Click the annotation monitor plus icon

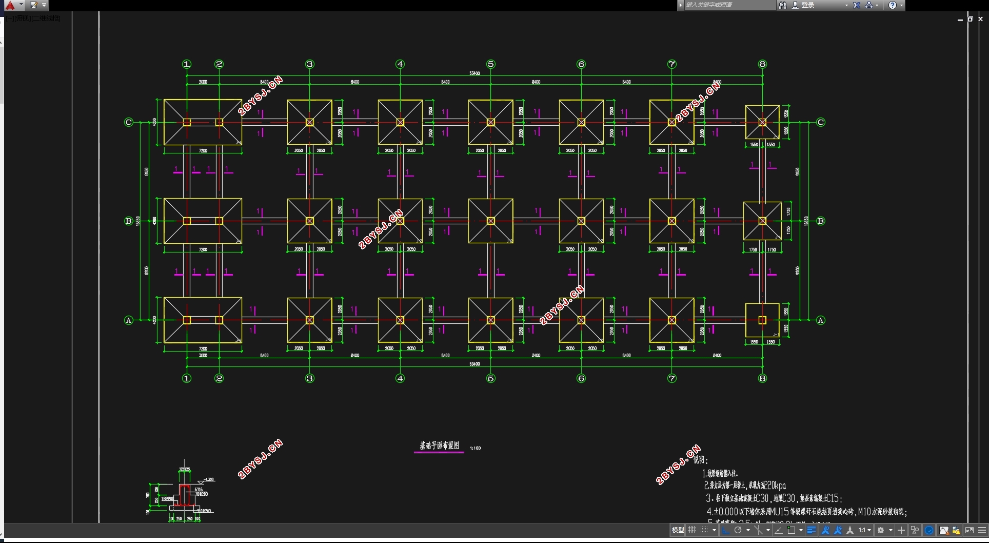[901, 530]
